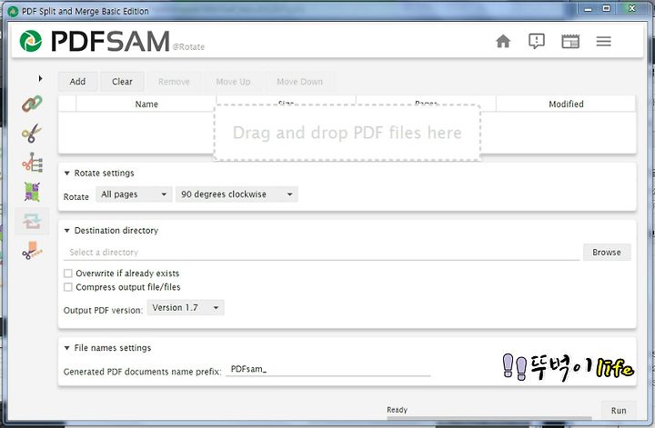
Task: Collapse the Rotate settings section
Action: (66, 174)
